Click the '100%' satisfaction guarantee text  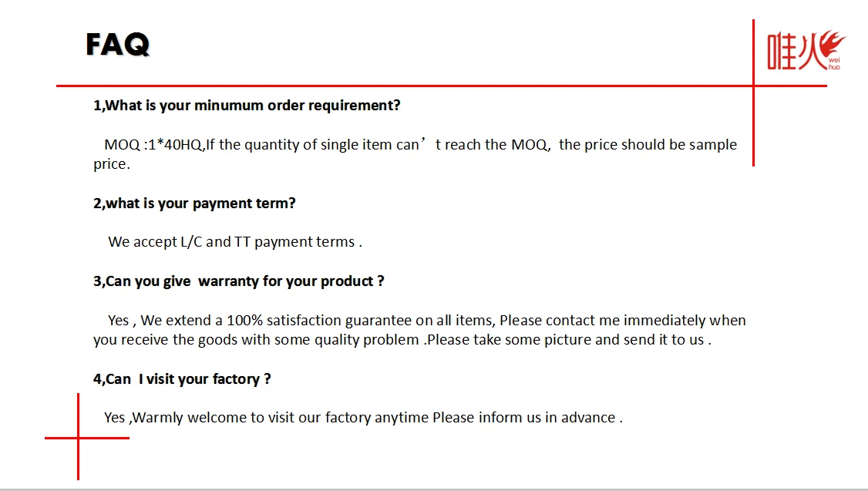tap(245, 321)
